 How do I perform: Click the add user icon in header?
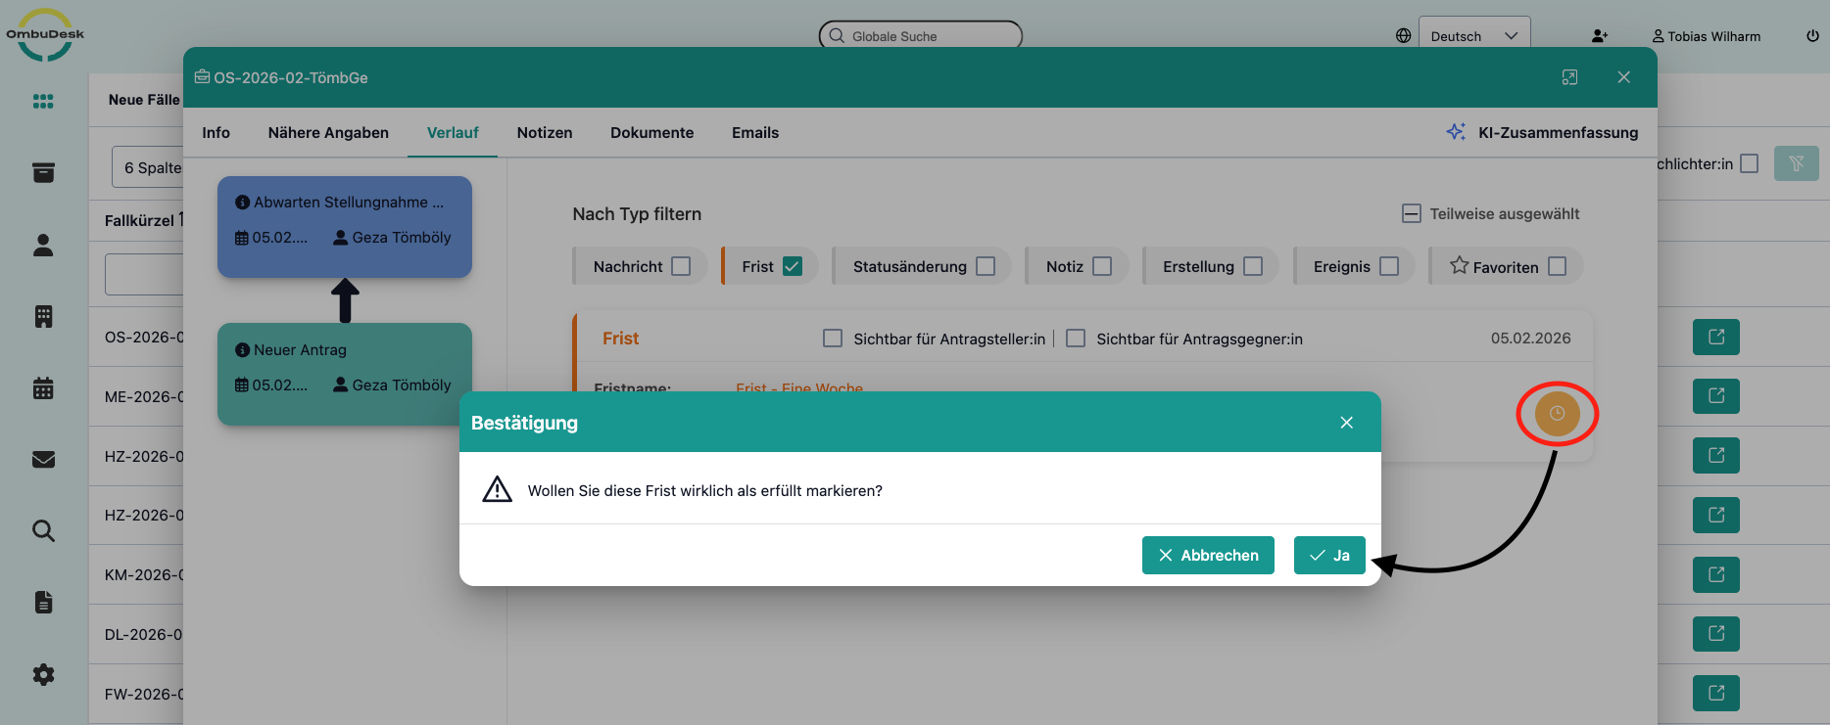[1599, 36]
